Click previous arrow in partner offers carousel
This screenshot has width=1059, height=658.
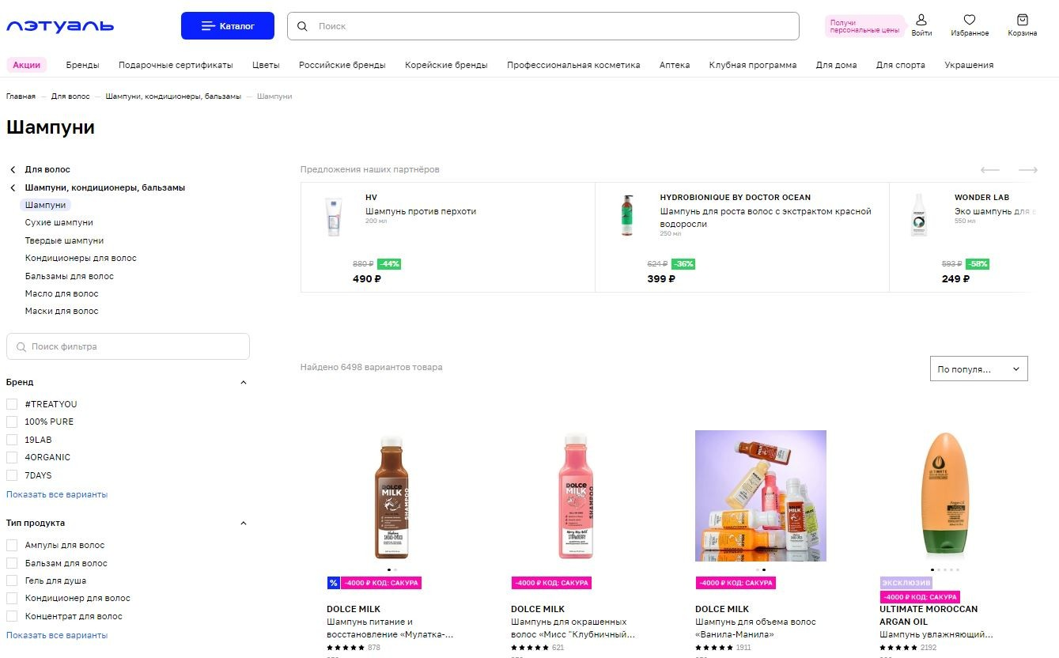[x=990, y=170]
